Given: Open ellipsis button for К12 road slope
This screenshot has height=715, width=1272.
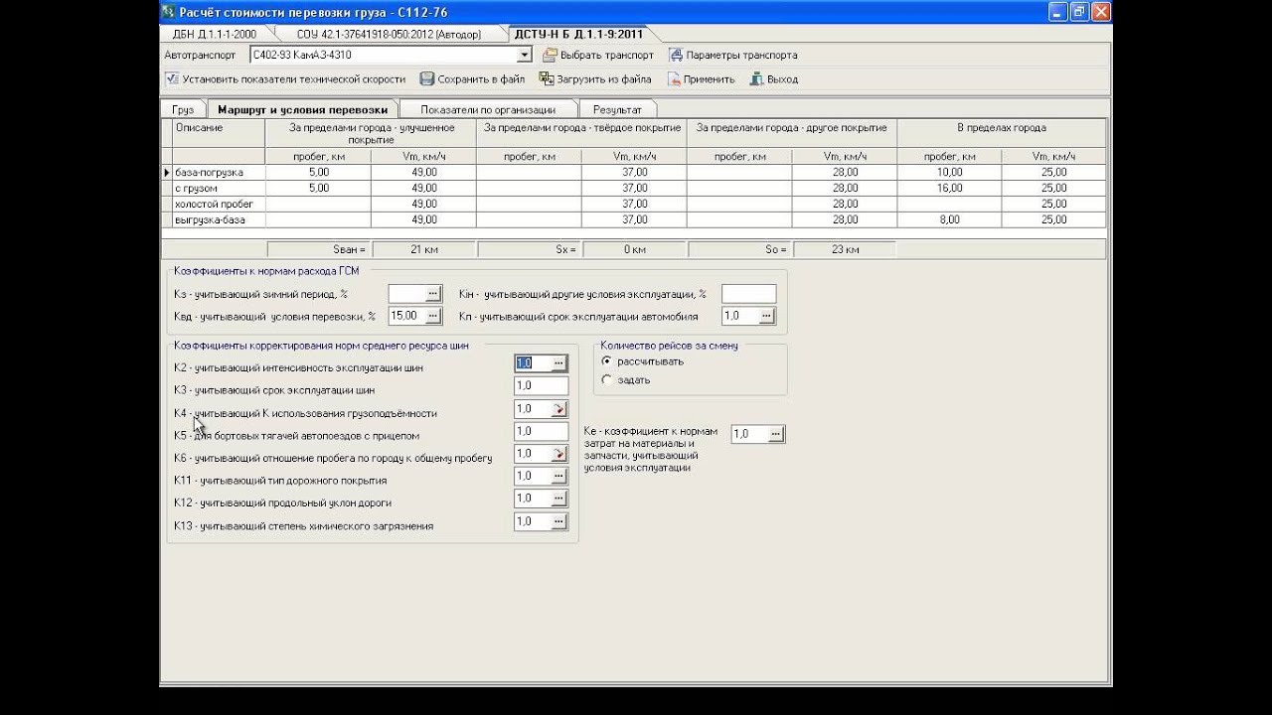Looking at the screenshot, I should 558,499.
